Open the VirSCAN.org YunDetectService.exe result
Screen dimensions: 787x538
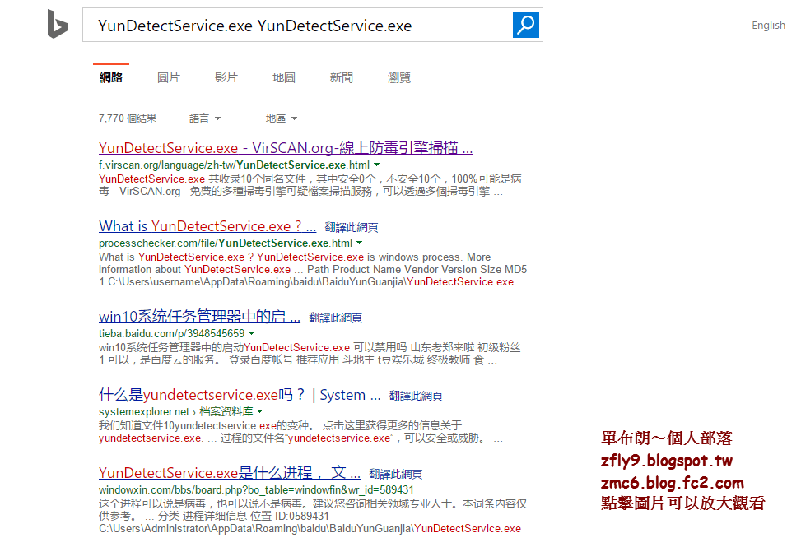[286, 148]
